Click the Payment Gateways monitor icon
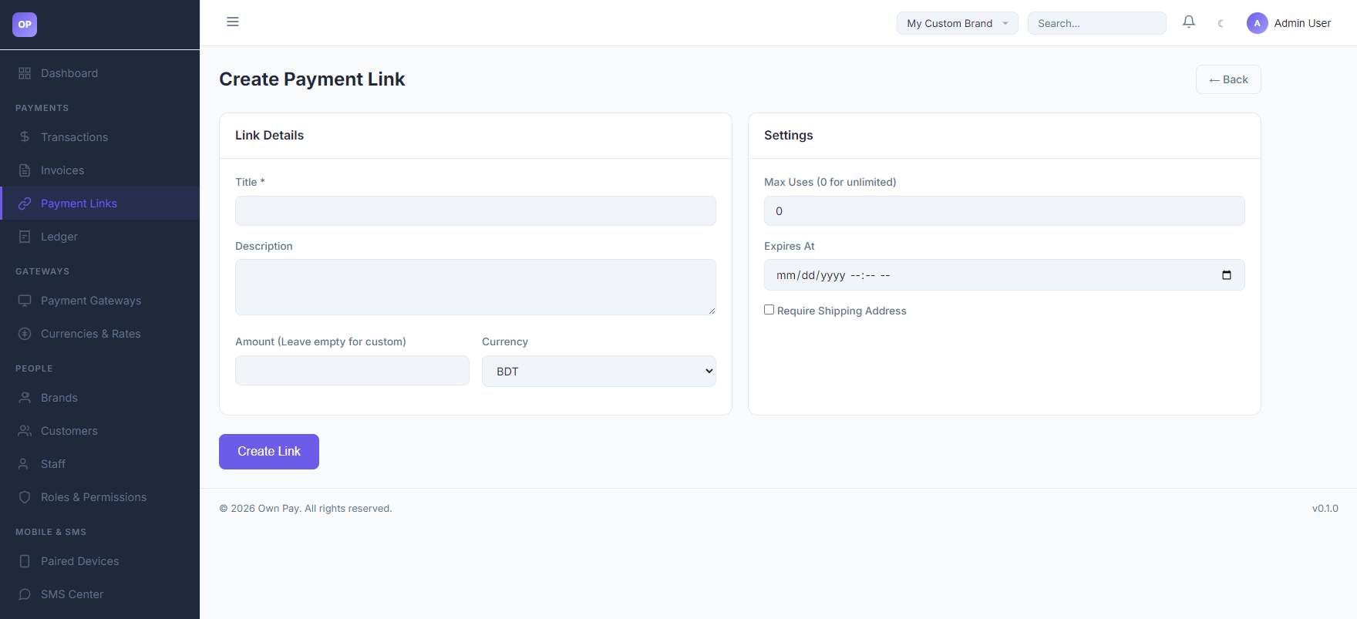 point(25,301)
